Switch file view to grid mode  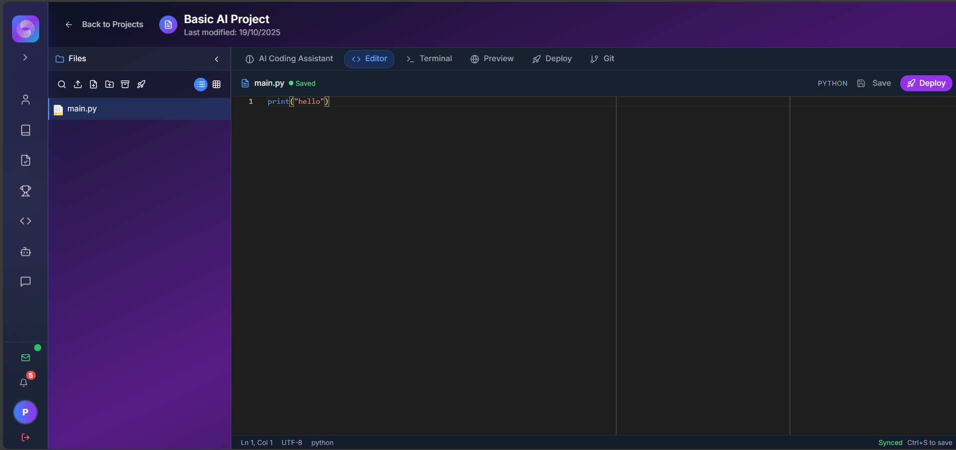tap(217, 84)
